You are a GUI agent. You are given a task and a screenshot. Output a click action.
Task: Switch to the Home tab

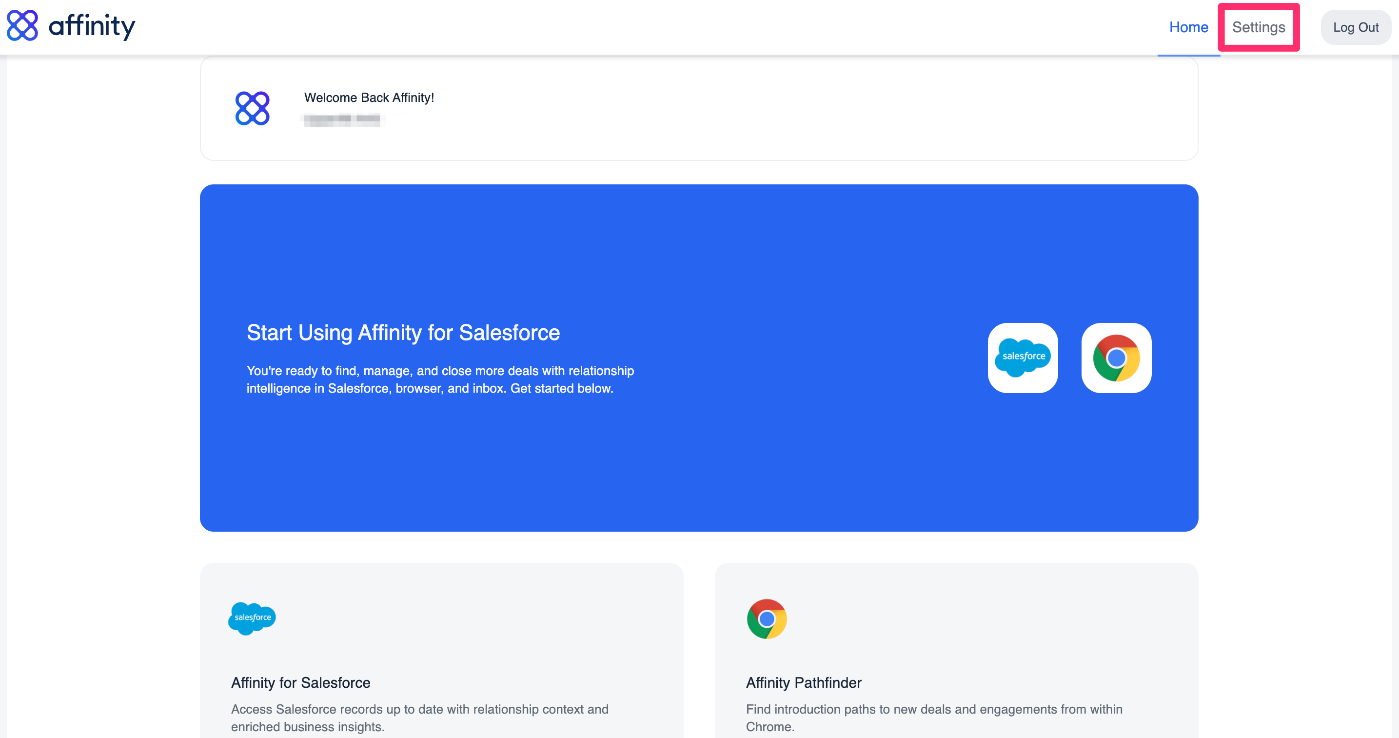click(x=1189, y=27)
